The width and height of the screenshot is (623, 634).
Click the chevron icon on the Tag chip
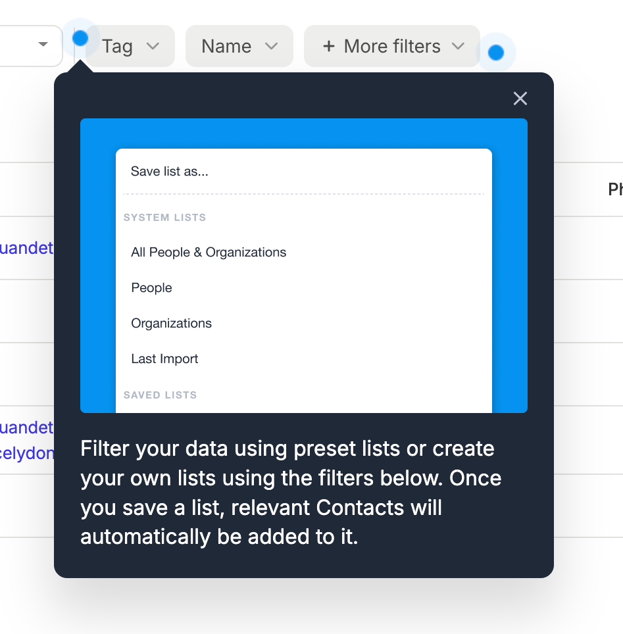[x=153, y=47]
